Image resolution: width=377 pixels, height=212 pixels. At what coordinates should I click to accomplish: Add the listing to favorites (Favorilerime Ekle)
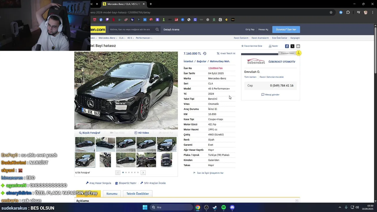pyautogui.click(x=252, y=46)
